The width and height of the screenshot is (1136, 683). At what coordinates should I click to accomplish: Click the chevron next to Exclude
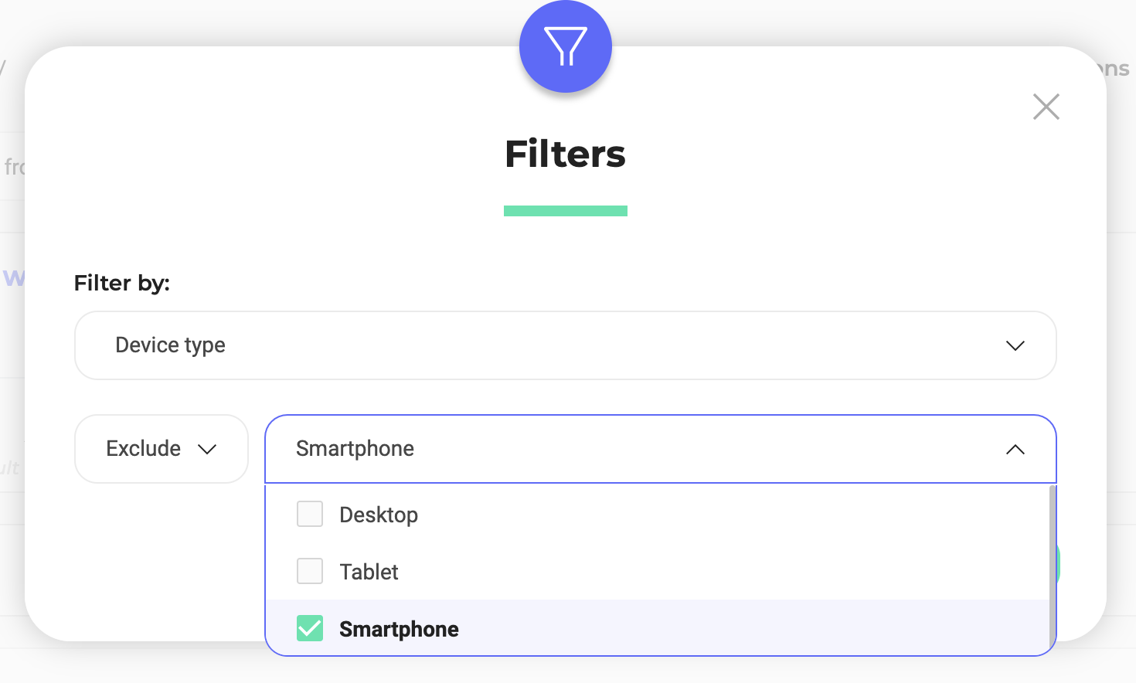click(207, 449)
